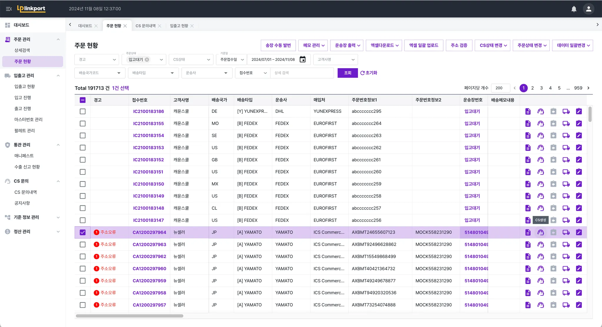This screenshot has height=327, width=602.
Task: Open order link CA1200297962
Action: click(x=149, y=256)
